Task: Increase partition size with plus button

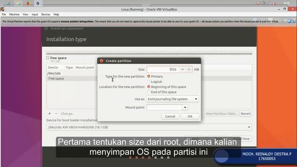Action: click(x=189, y=69)
